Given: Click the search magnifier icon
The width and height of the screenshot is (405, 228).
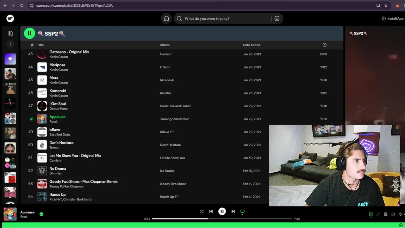Looking at the screenshot, I should 179,18.
